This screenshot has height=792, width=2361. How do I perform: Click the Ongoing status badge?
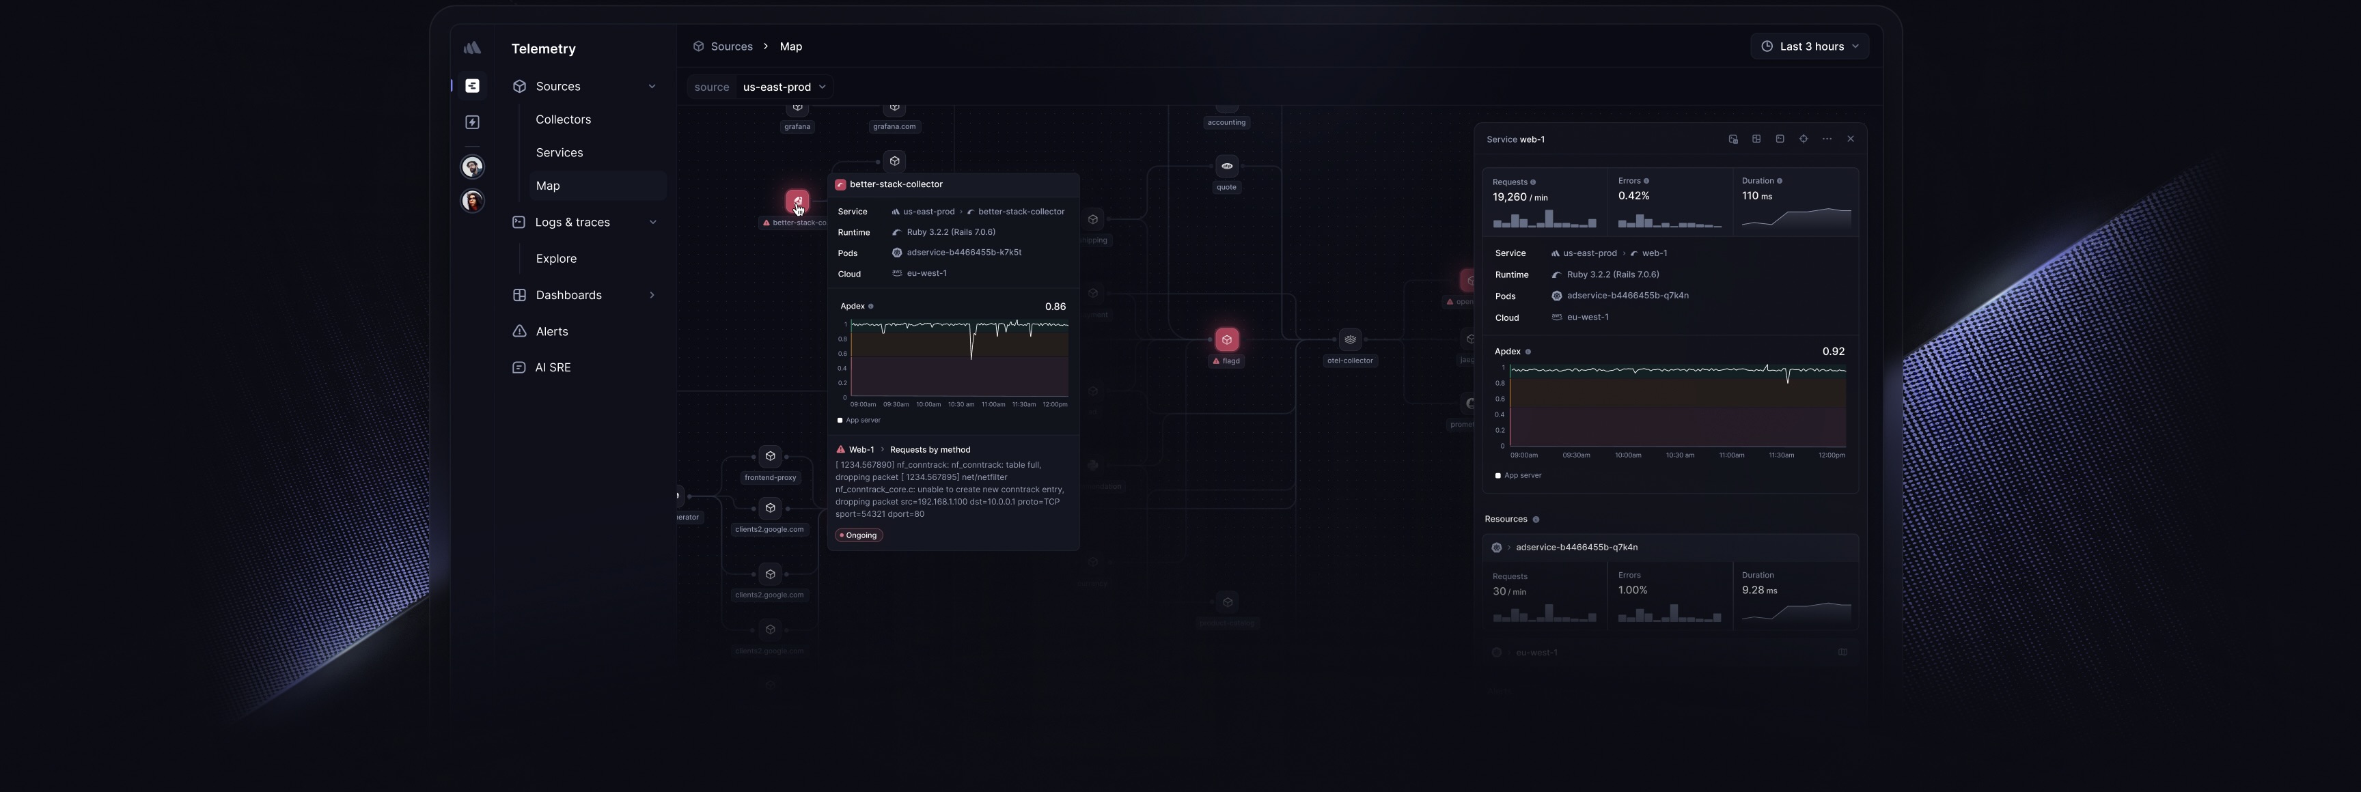859,536
